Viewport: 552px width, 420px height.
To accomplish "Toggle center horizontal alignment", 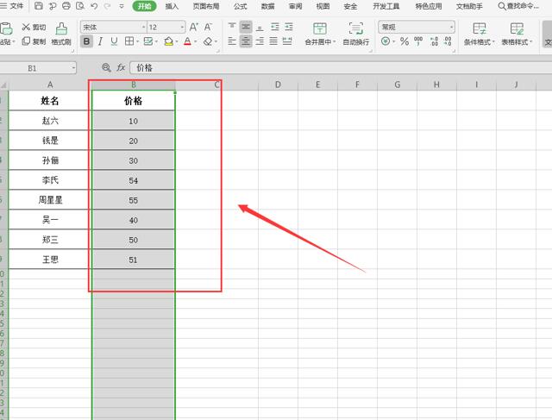I will point(246,41).
